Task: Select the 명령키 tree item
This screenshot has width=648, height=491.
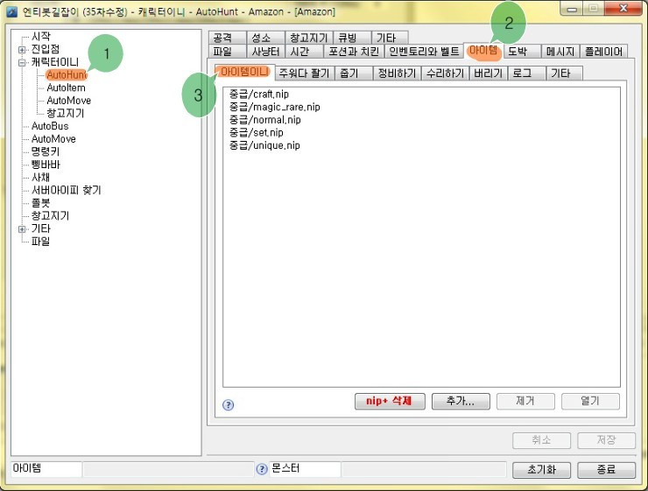Action: point(45,151)
